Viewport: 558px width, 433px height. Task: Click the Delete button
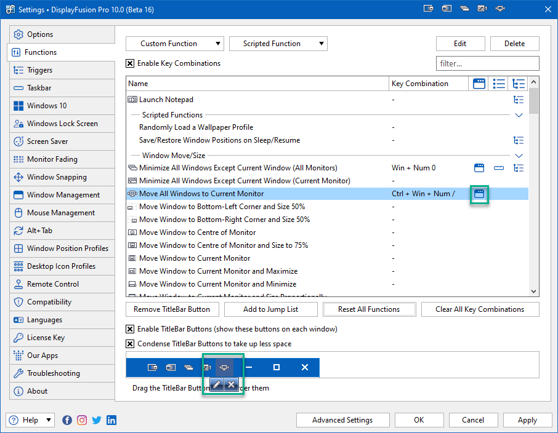click(x=515, y=44)
